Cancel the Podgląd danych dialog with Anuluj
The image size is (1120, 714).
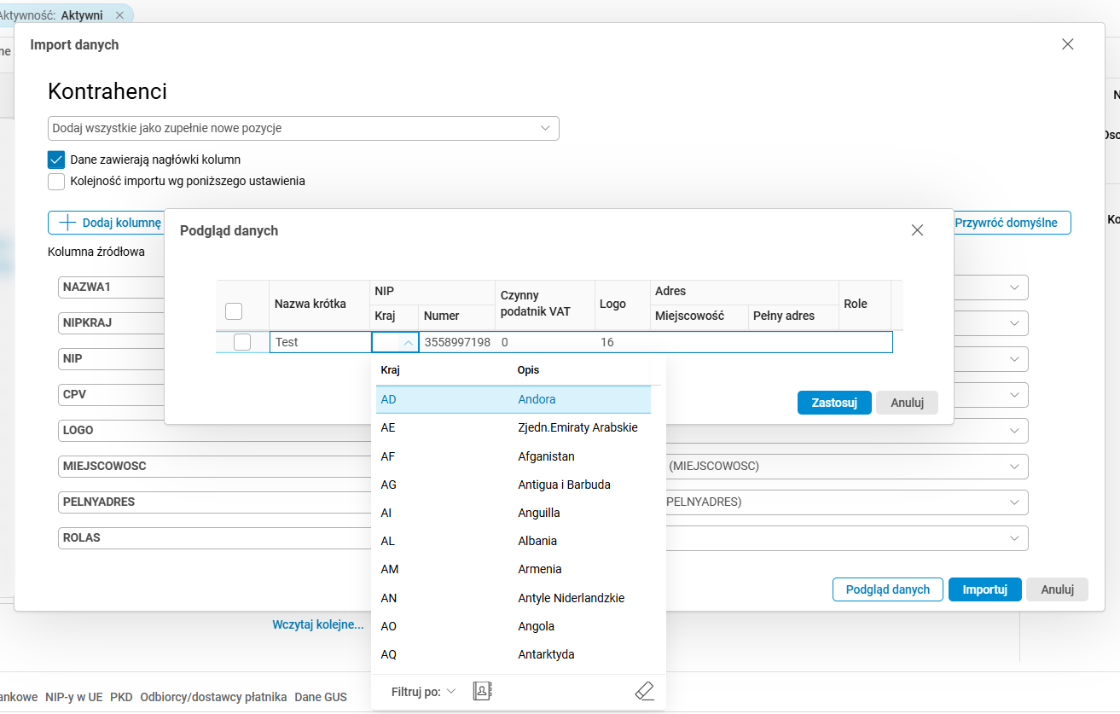[908, 403]
